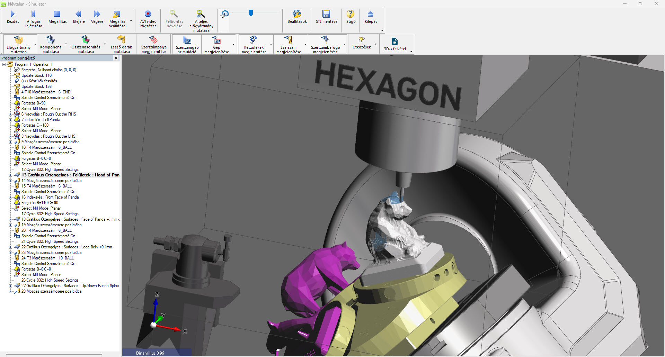Click icon of Forgatás B=110 C=-90
This screenshot has height=357, width=665.
tap(17, 203)
